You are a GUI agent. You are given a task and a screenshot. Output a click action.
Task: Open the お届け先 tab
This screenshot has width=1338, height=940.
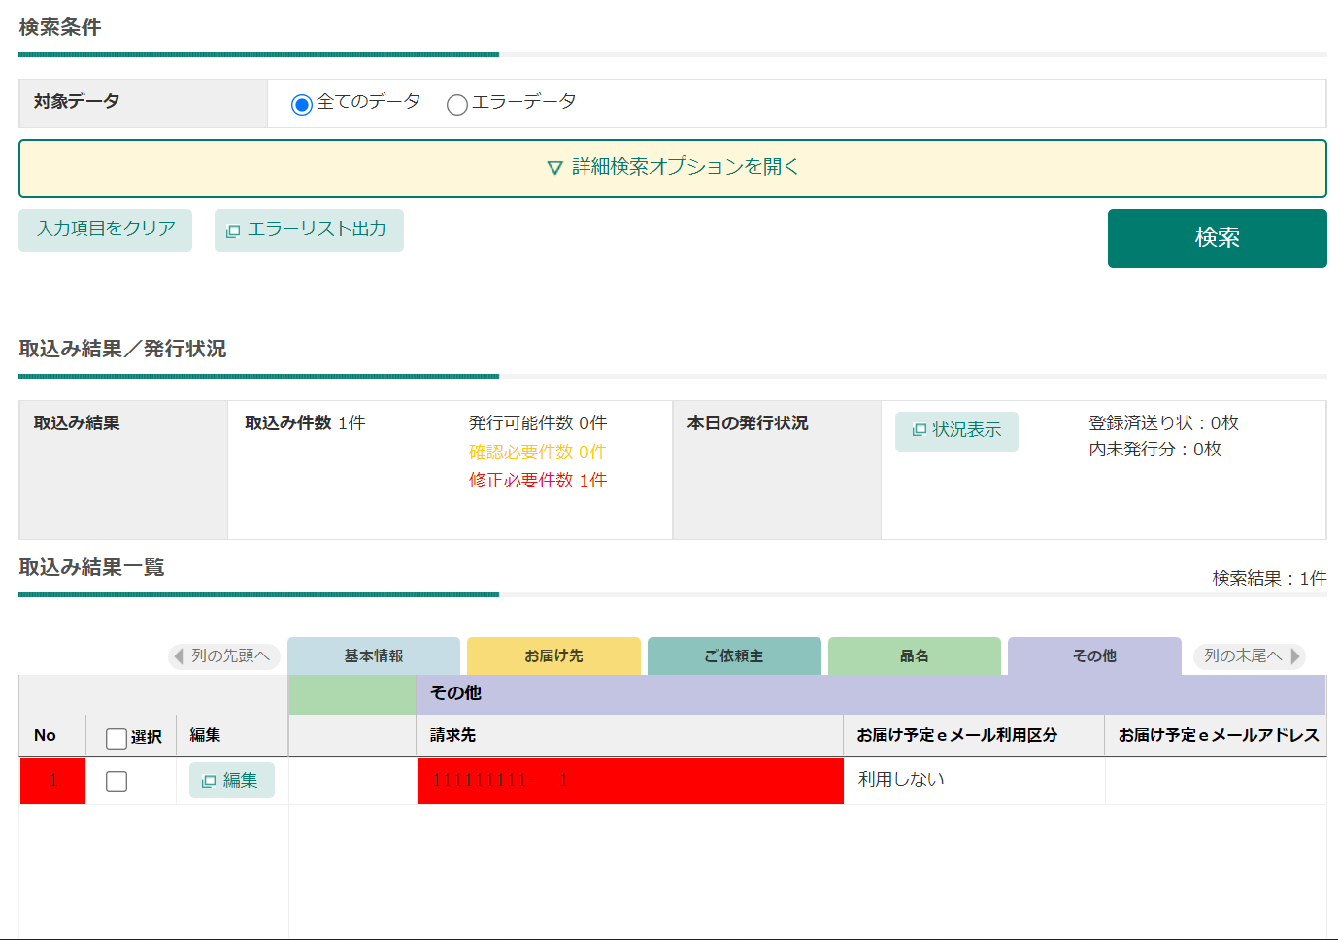553,656
